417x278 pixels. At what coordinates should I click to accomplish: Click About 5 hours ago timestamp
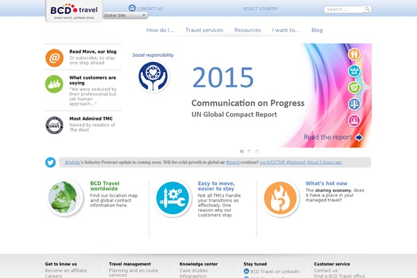(324, 162)
